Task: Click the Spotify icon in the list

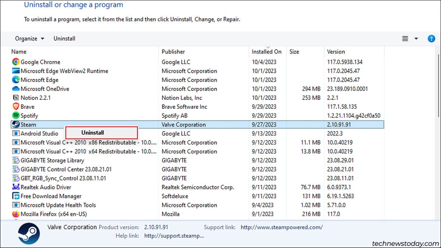Action: (16, 116)
